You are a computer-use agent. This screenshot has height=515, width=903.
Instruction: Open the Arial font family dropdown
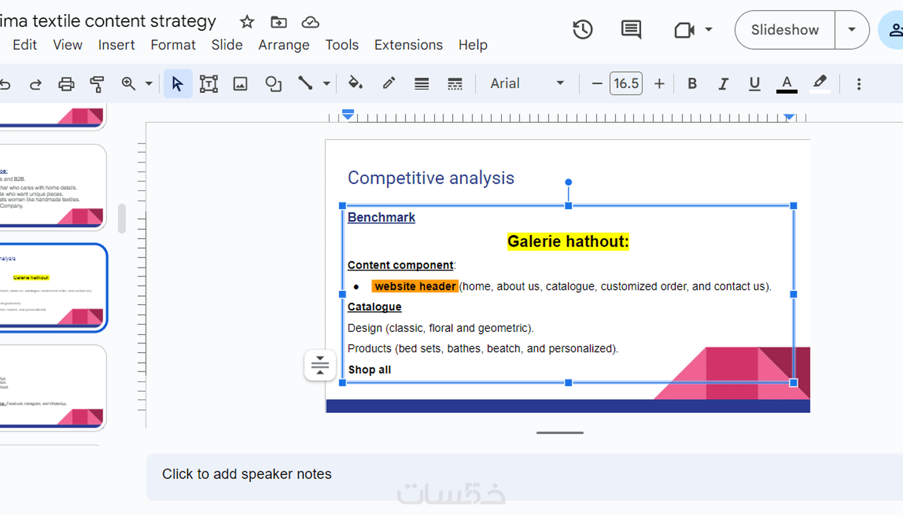527,83
